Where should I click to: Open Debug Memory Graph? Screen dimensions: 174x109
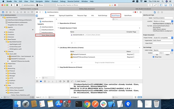click(x=64, y=81)
